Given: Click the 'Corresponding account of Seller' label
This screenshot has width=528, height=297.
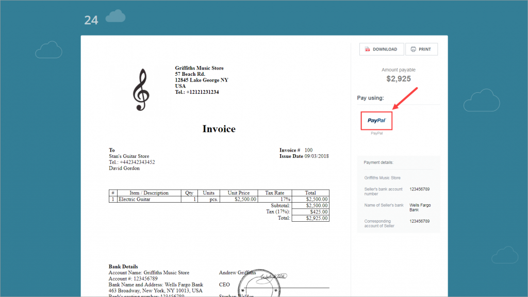Looking at the screenshot, I should pos(379,224).
